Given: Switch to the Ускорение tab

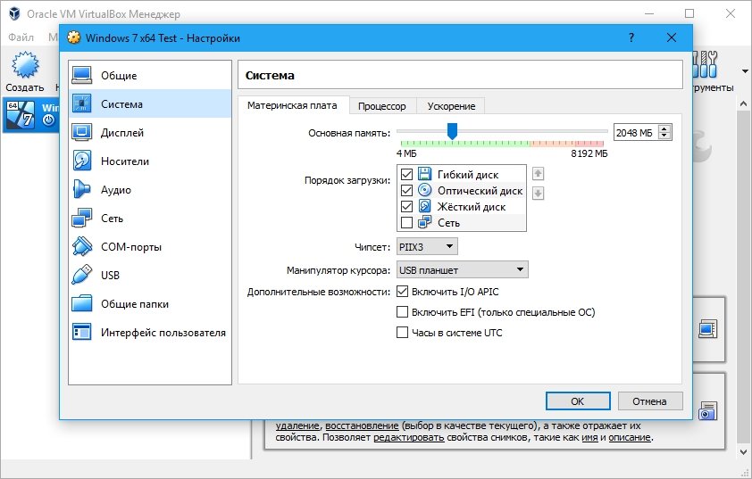Looking at the screenshot, I should coord(451,106).
